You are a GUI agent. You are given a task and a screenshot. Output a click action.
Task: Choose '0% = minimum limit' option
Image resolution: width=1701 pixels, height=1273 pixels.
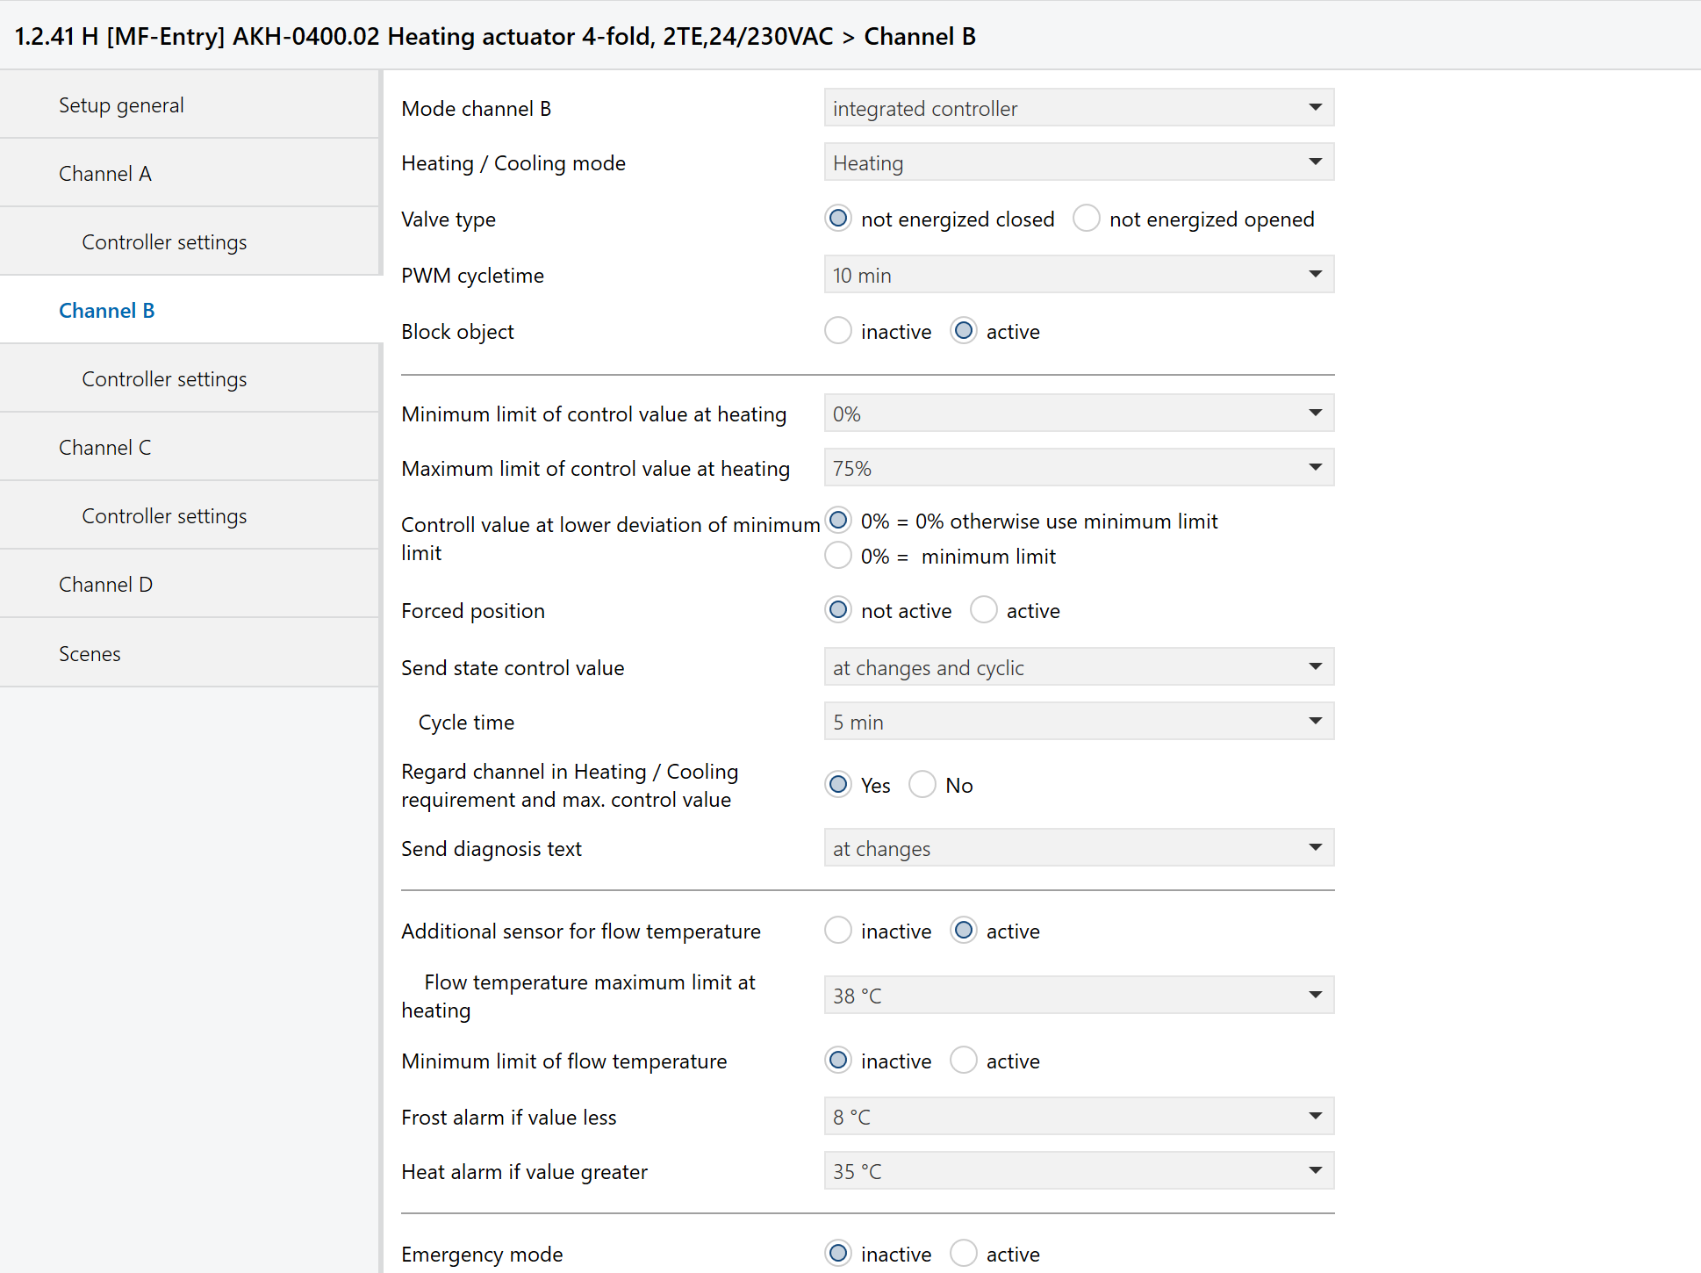(x=838, y=556)
